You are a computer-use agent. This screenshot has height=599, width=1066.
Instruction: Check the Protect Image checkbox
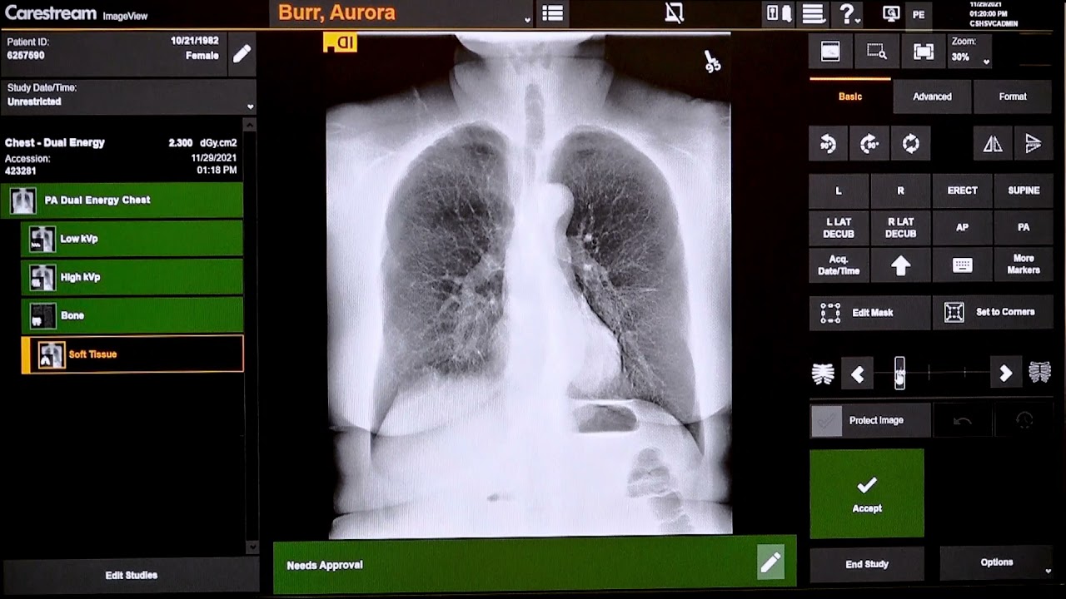click(x=826, y=421)
